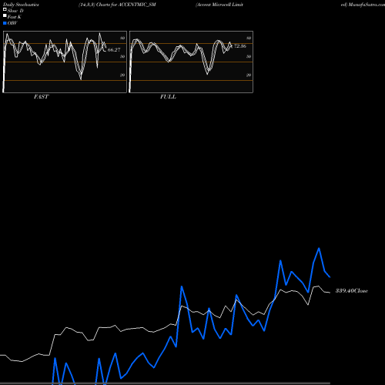
Task: Select the 'Daily Stochastics' title text
Action: [21, 5]
